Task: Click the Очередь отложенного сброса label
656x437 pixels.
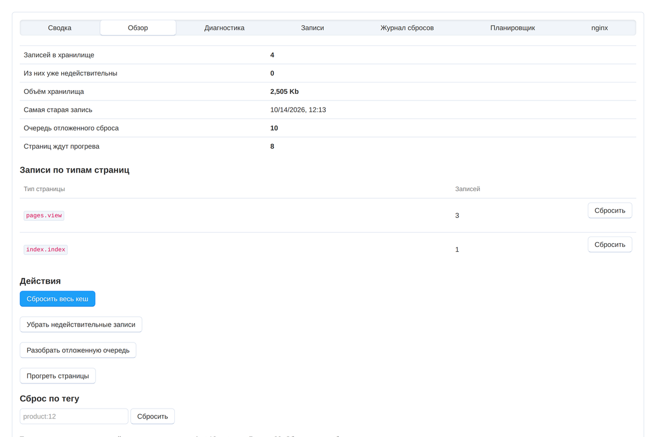Action: click(71, 128)
